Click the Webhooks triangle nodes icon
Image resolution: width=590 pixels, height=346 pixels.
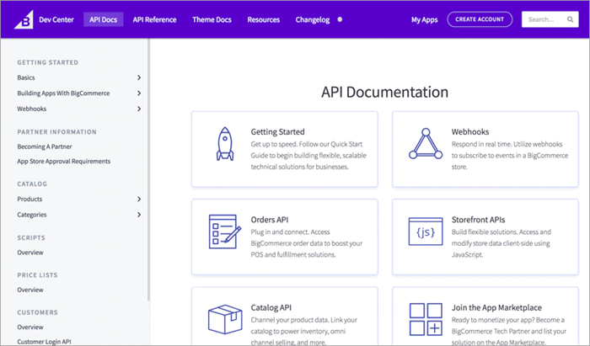pos(426,144)
